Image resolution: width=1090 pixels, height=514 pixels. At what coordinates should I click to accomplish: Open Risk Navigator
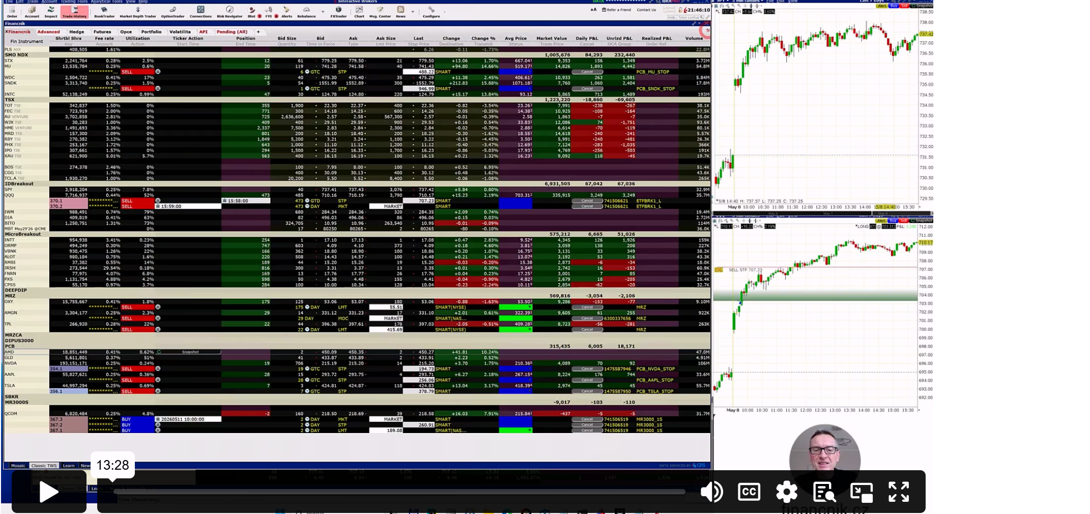(x=230, y=12)
